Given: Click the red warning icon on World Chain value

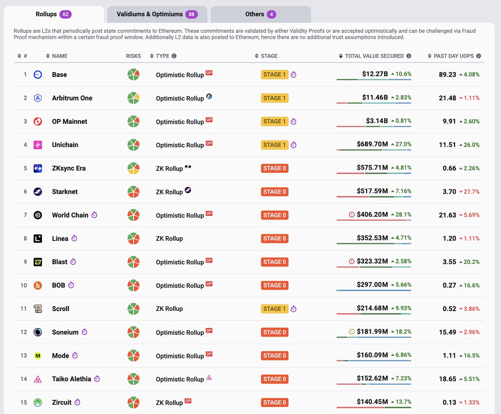Looking at the screenshot, I should click(352, 215).
